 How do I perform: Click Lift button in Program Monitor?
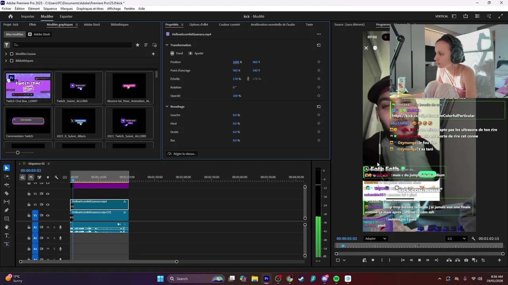(x=449, y=260)
